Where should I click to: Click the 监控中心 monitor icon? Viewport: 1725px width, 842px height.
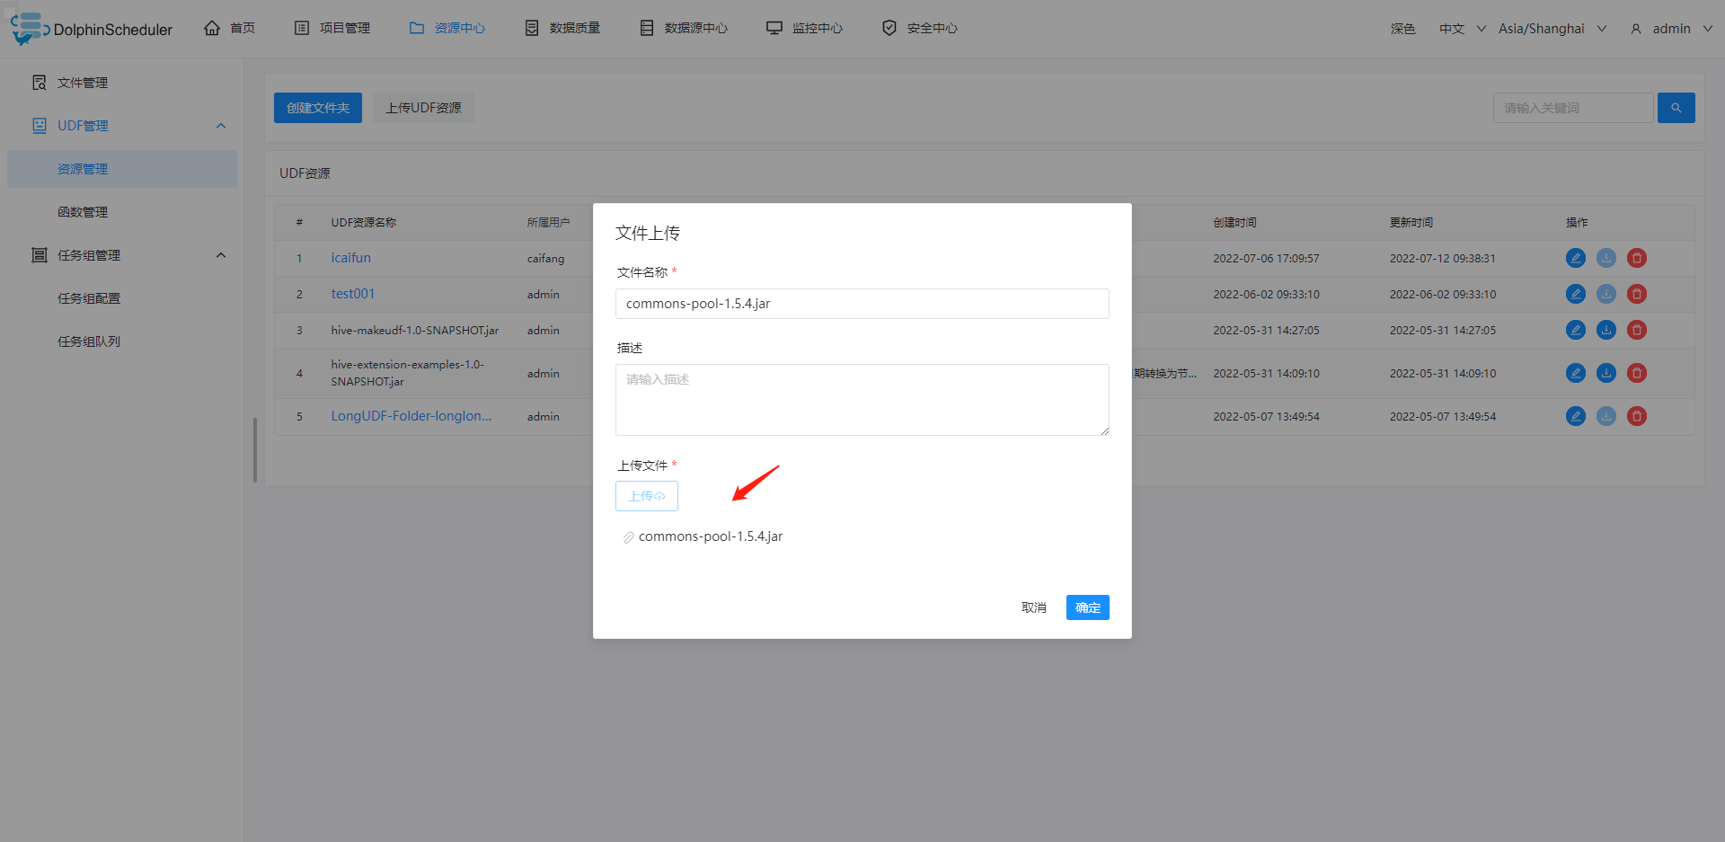pyautogui.click(x=774, y=27)
